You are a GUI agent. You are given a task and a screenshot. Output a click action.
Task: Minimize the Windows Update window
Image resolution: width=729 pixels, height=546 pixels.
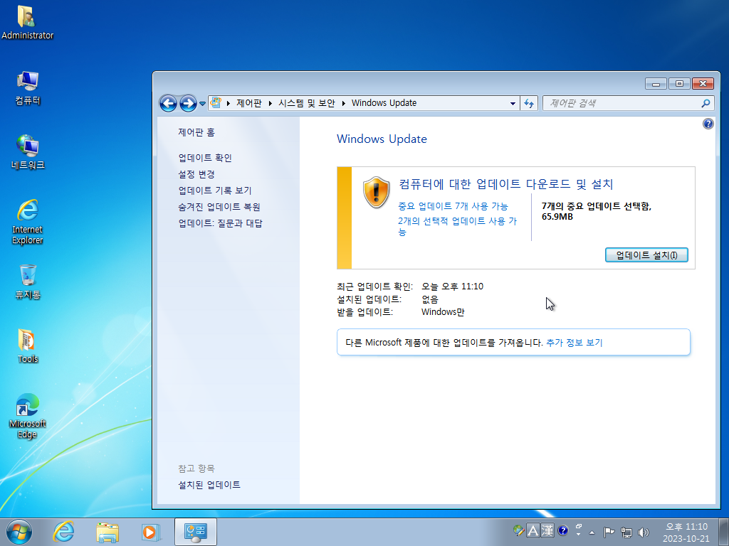656,84
